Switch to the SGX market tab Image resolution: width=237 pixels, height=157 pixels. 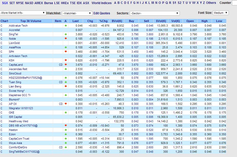click(5, 3)
